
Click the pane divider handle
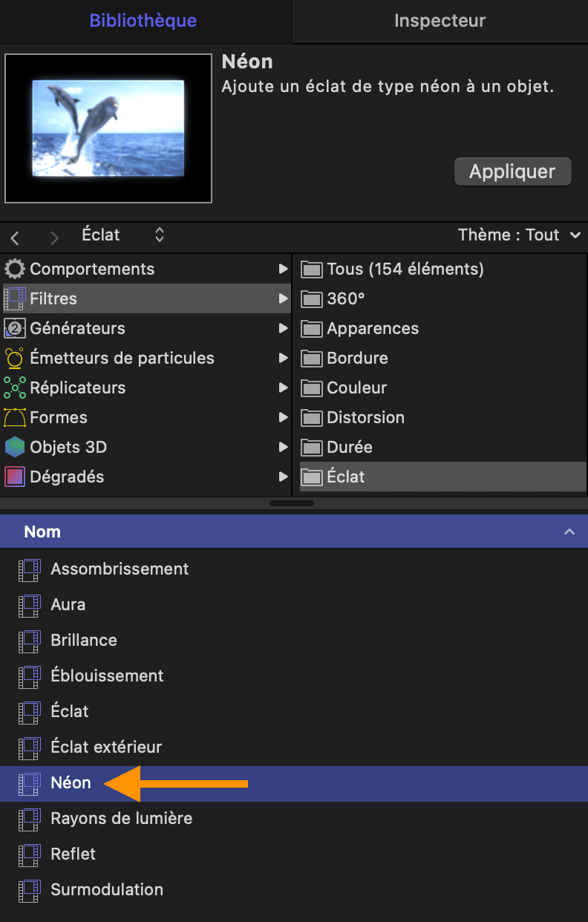tap(292, 503)
